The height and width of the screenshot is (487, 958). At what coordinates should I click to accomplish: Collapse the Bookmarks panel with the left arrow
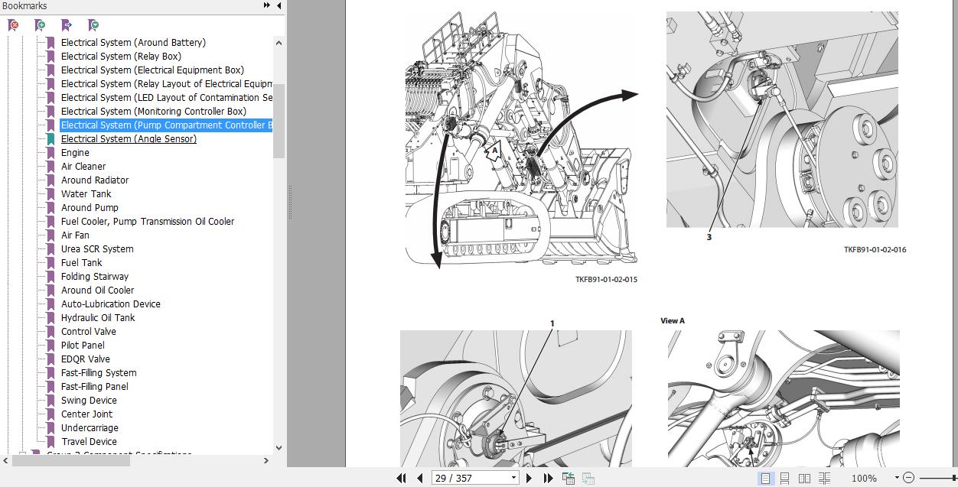(279, 5)
